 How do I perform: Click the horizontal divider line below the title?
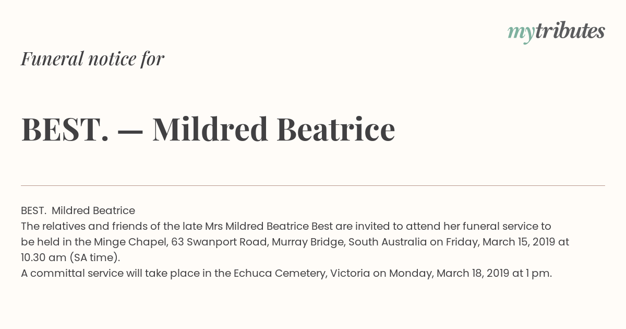click(x=313, y=185)
